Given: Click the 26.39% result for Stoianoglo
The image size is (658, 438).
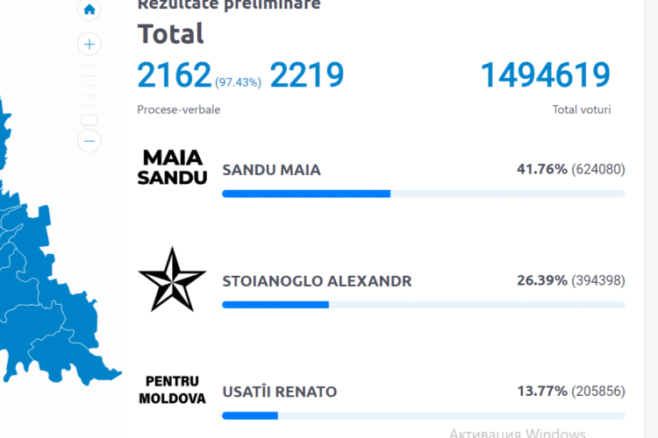Looking at the screenshot, I should click(x=542, y=280).
